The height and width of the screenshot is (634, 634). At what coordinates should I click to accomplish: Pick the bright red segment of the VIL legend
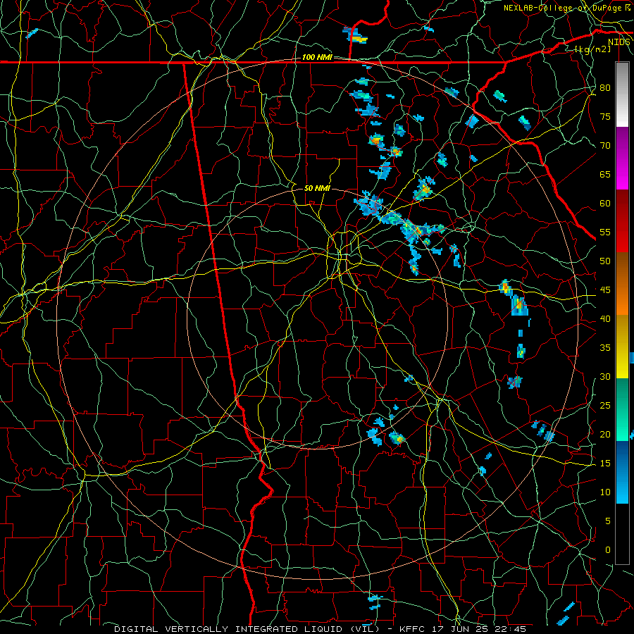(x=622, y=237)
